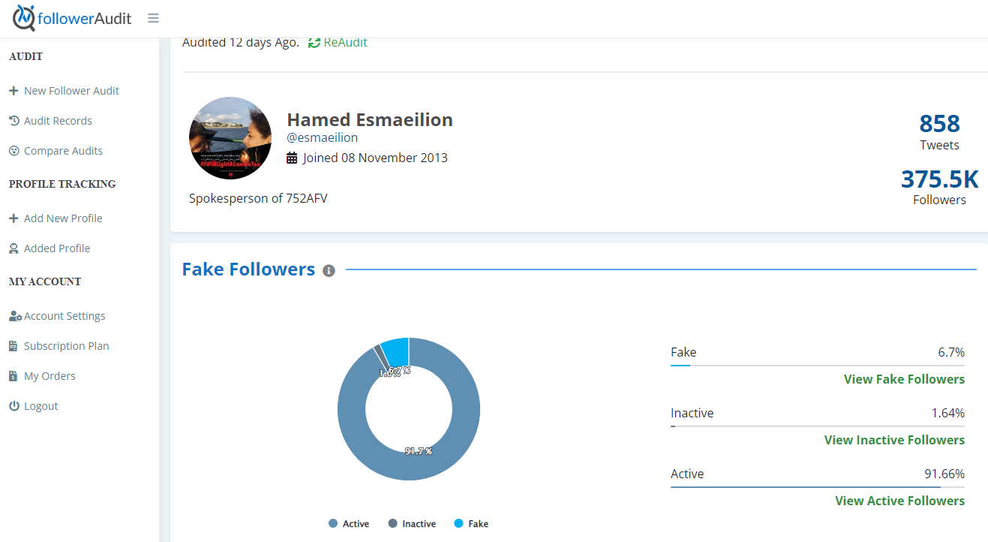
Task: Click the power icon beside Logout
Action: click(x=14, y=406)
